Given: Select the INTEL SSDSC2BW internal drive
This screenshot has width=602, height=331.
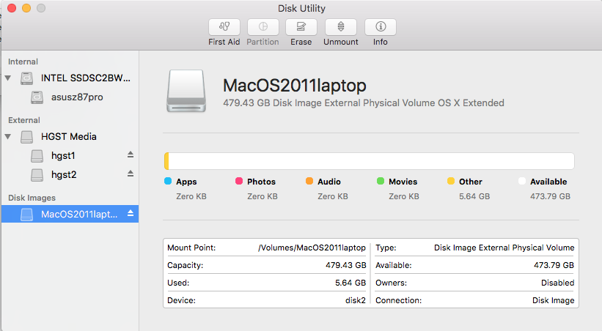Looking at the screenshot, I should pyautogui.click(x=70, y=78).
